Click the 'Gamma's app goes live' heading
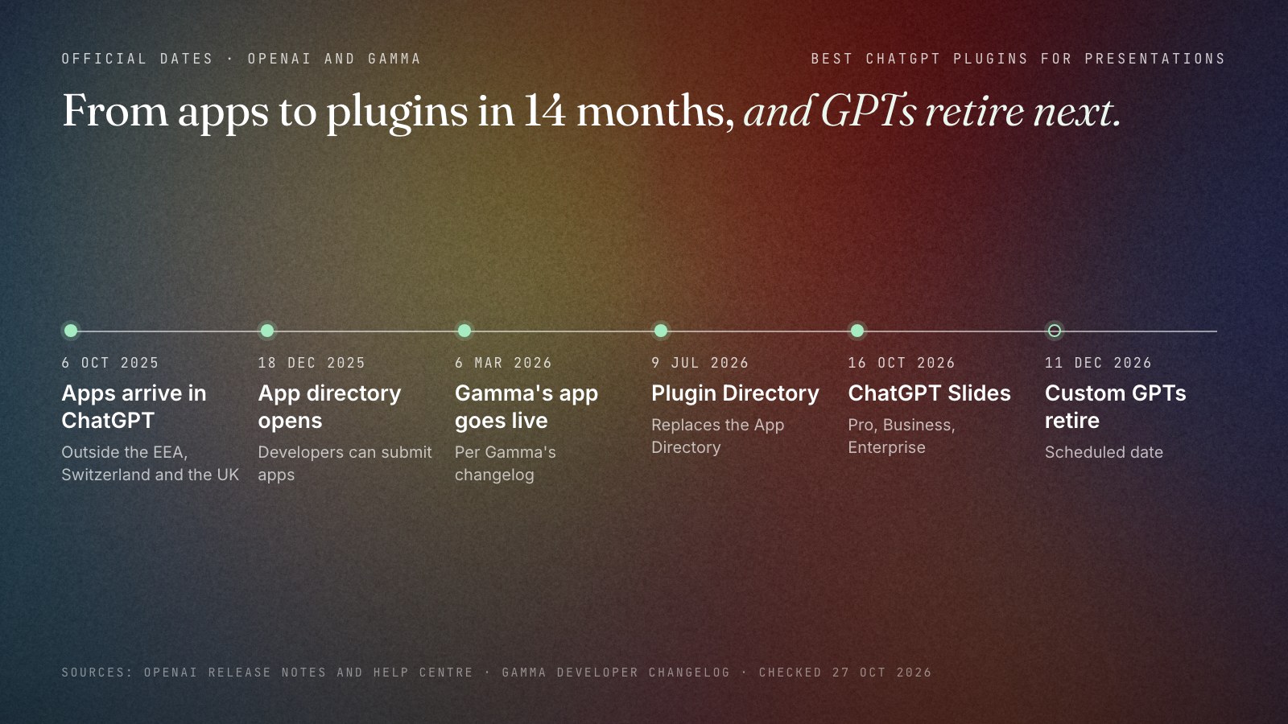1288x724 pixels. pyautogui.click(x=526, y=407)
